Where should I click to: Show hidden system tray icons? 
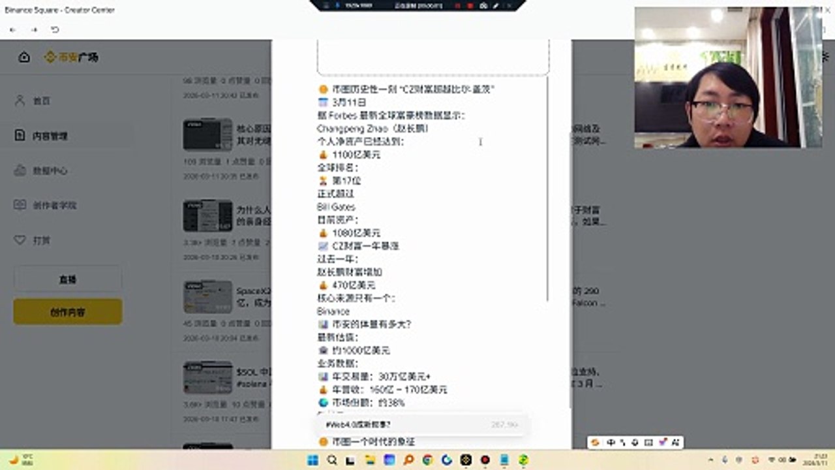coord(710,460)
